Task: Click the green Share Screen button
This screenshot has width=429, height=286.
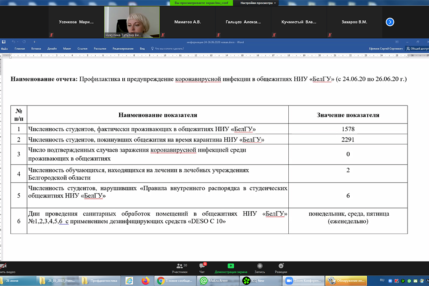Action: tap(230, 268)
